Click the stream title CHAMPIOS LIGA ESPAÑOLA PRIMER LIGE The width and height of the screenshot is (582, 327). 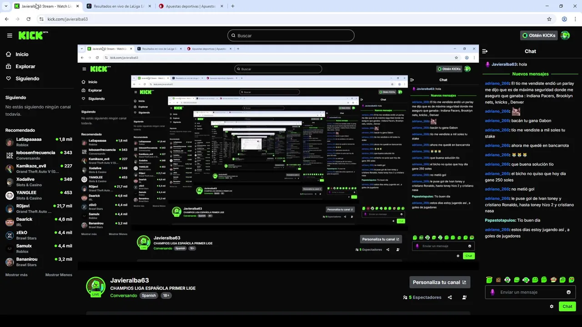coord(153,288)
